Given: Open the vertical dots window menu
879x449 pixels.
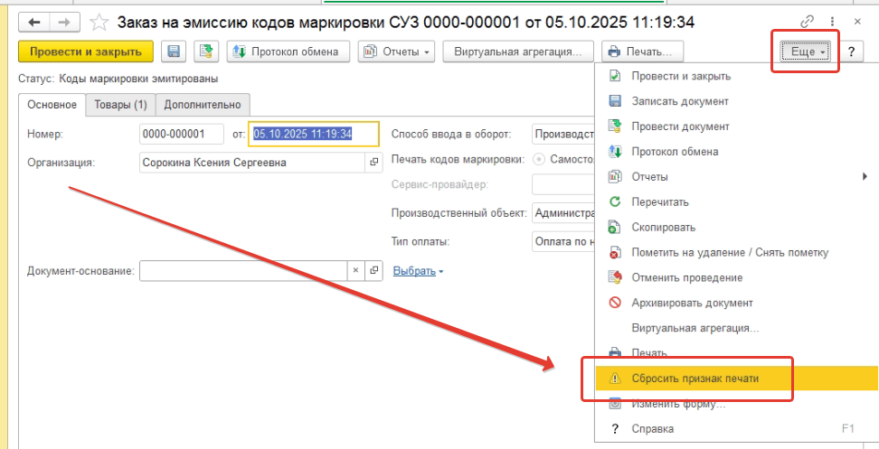Looking at the screenshot, I should [832, 21].
